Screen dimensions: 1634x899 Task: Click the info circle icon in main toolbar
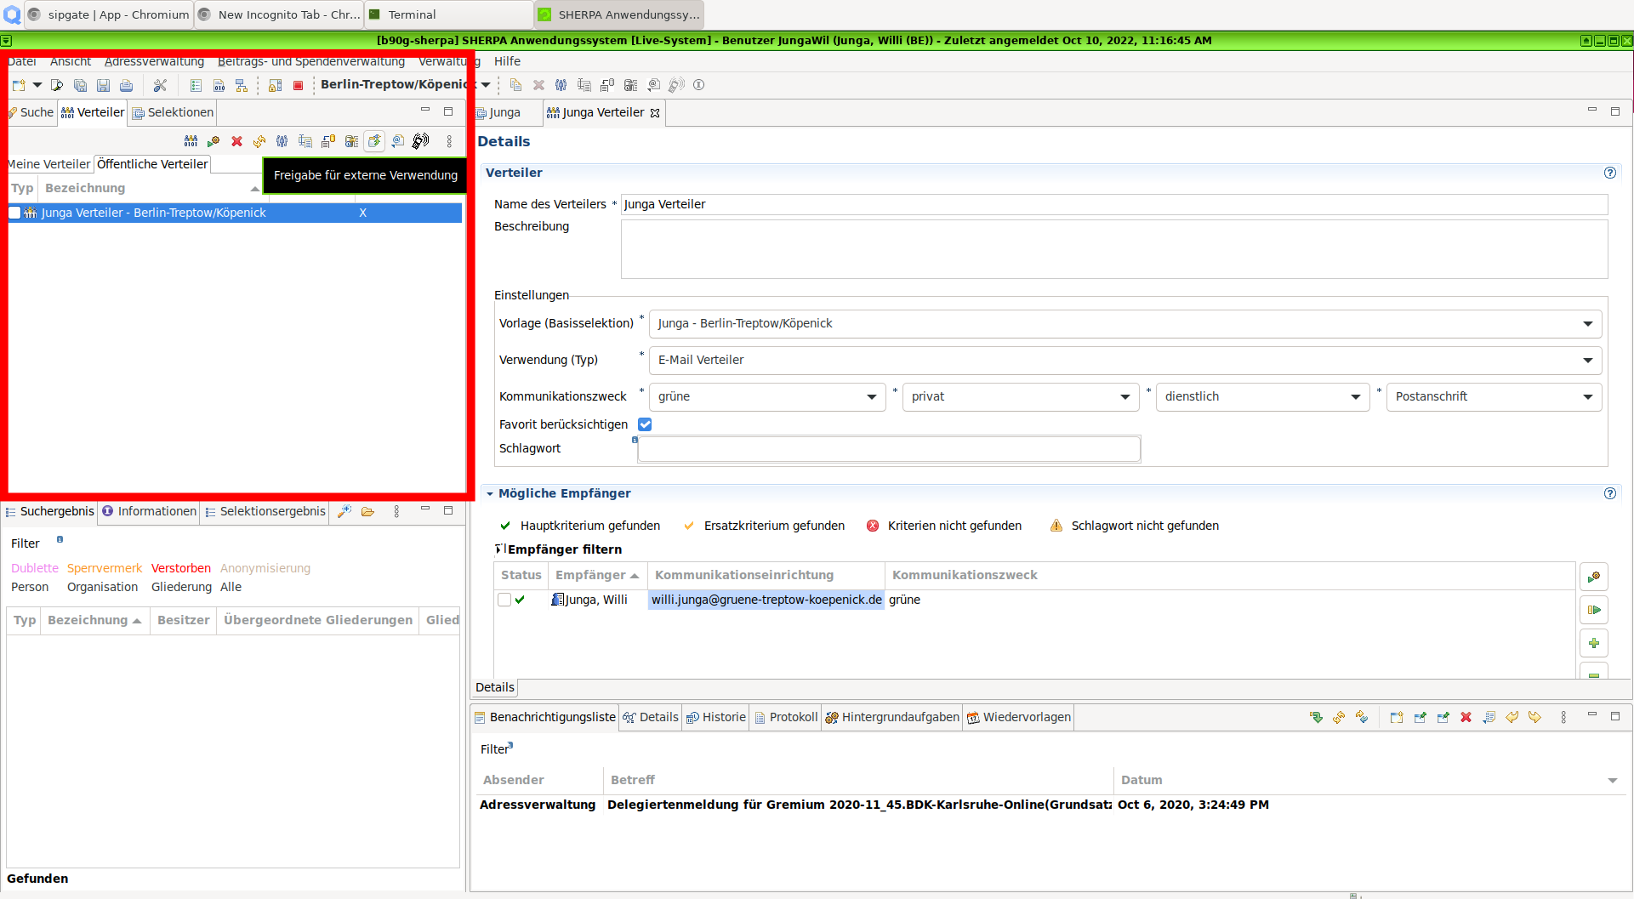[x=699, y=85]
